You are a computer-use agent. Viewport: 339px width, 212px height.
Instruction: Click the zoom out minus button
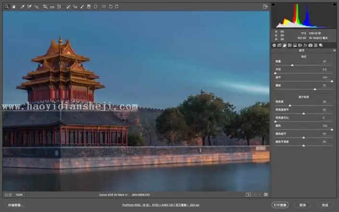point(6,195)
